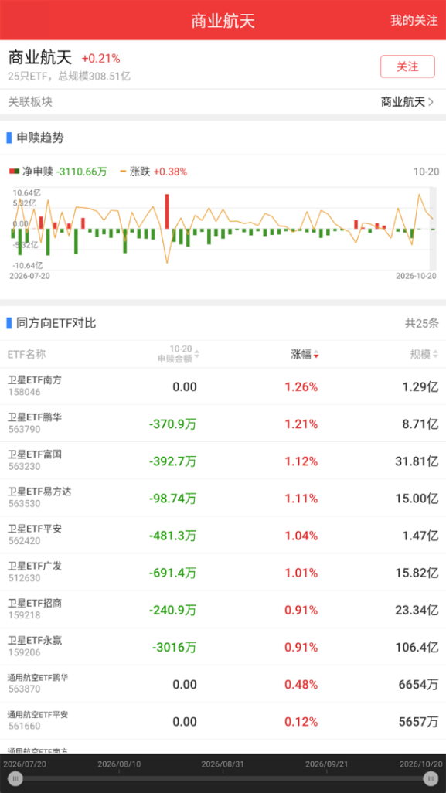The width and height of the screenshot is (446, 793).
Task: Click the 31.81亿 scale value
Action: [x=417, y=461]
